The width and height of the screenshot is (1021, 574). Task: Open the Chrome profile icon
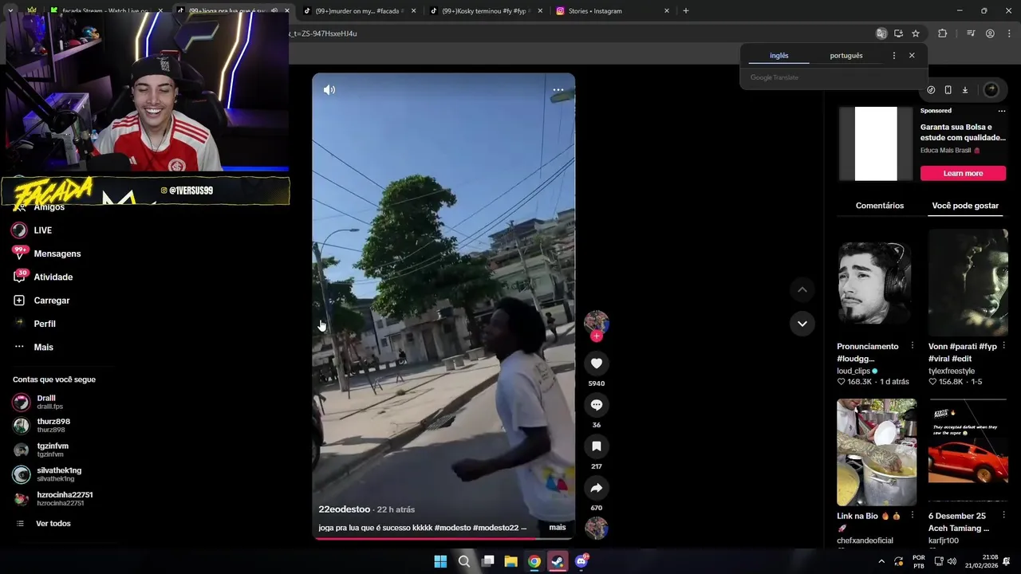coord(990,33)
